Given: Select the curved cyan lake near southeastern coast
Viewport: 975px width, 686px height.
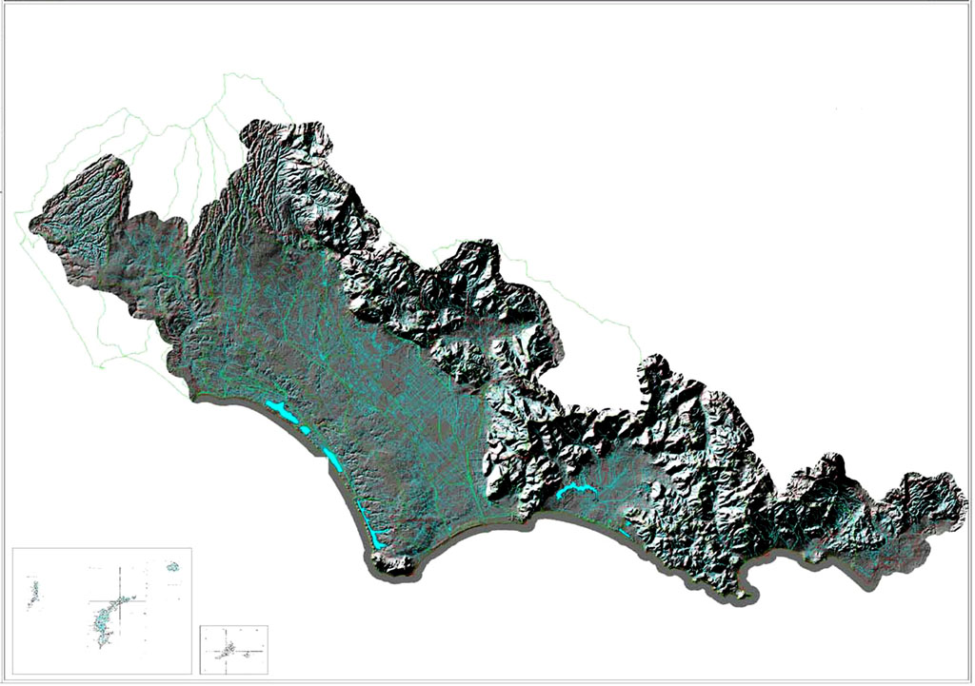Looking at the screenshot, I should (577, 492).
